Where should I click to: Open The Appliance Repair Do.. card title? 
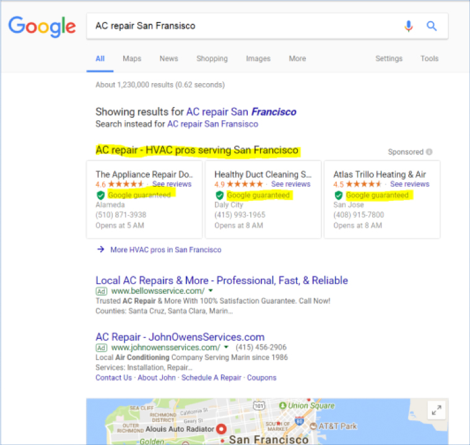coord(144,174)
